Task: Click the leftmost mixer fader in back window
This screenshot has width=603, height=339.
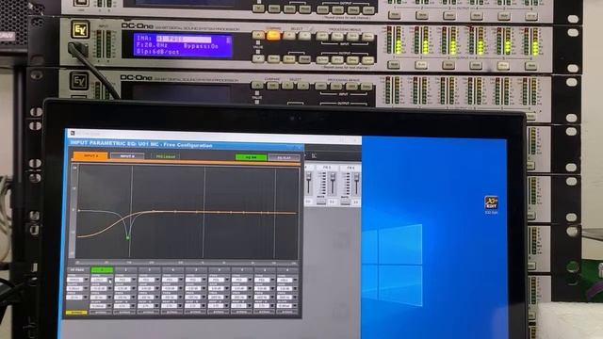Action: [308, 177]
